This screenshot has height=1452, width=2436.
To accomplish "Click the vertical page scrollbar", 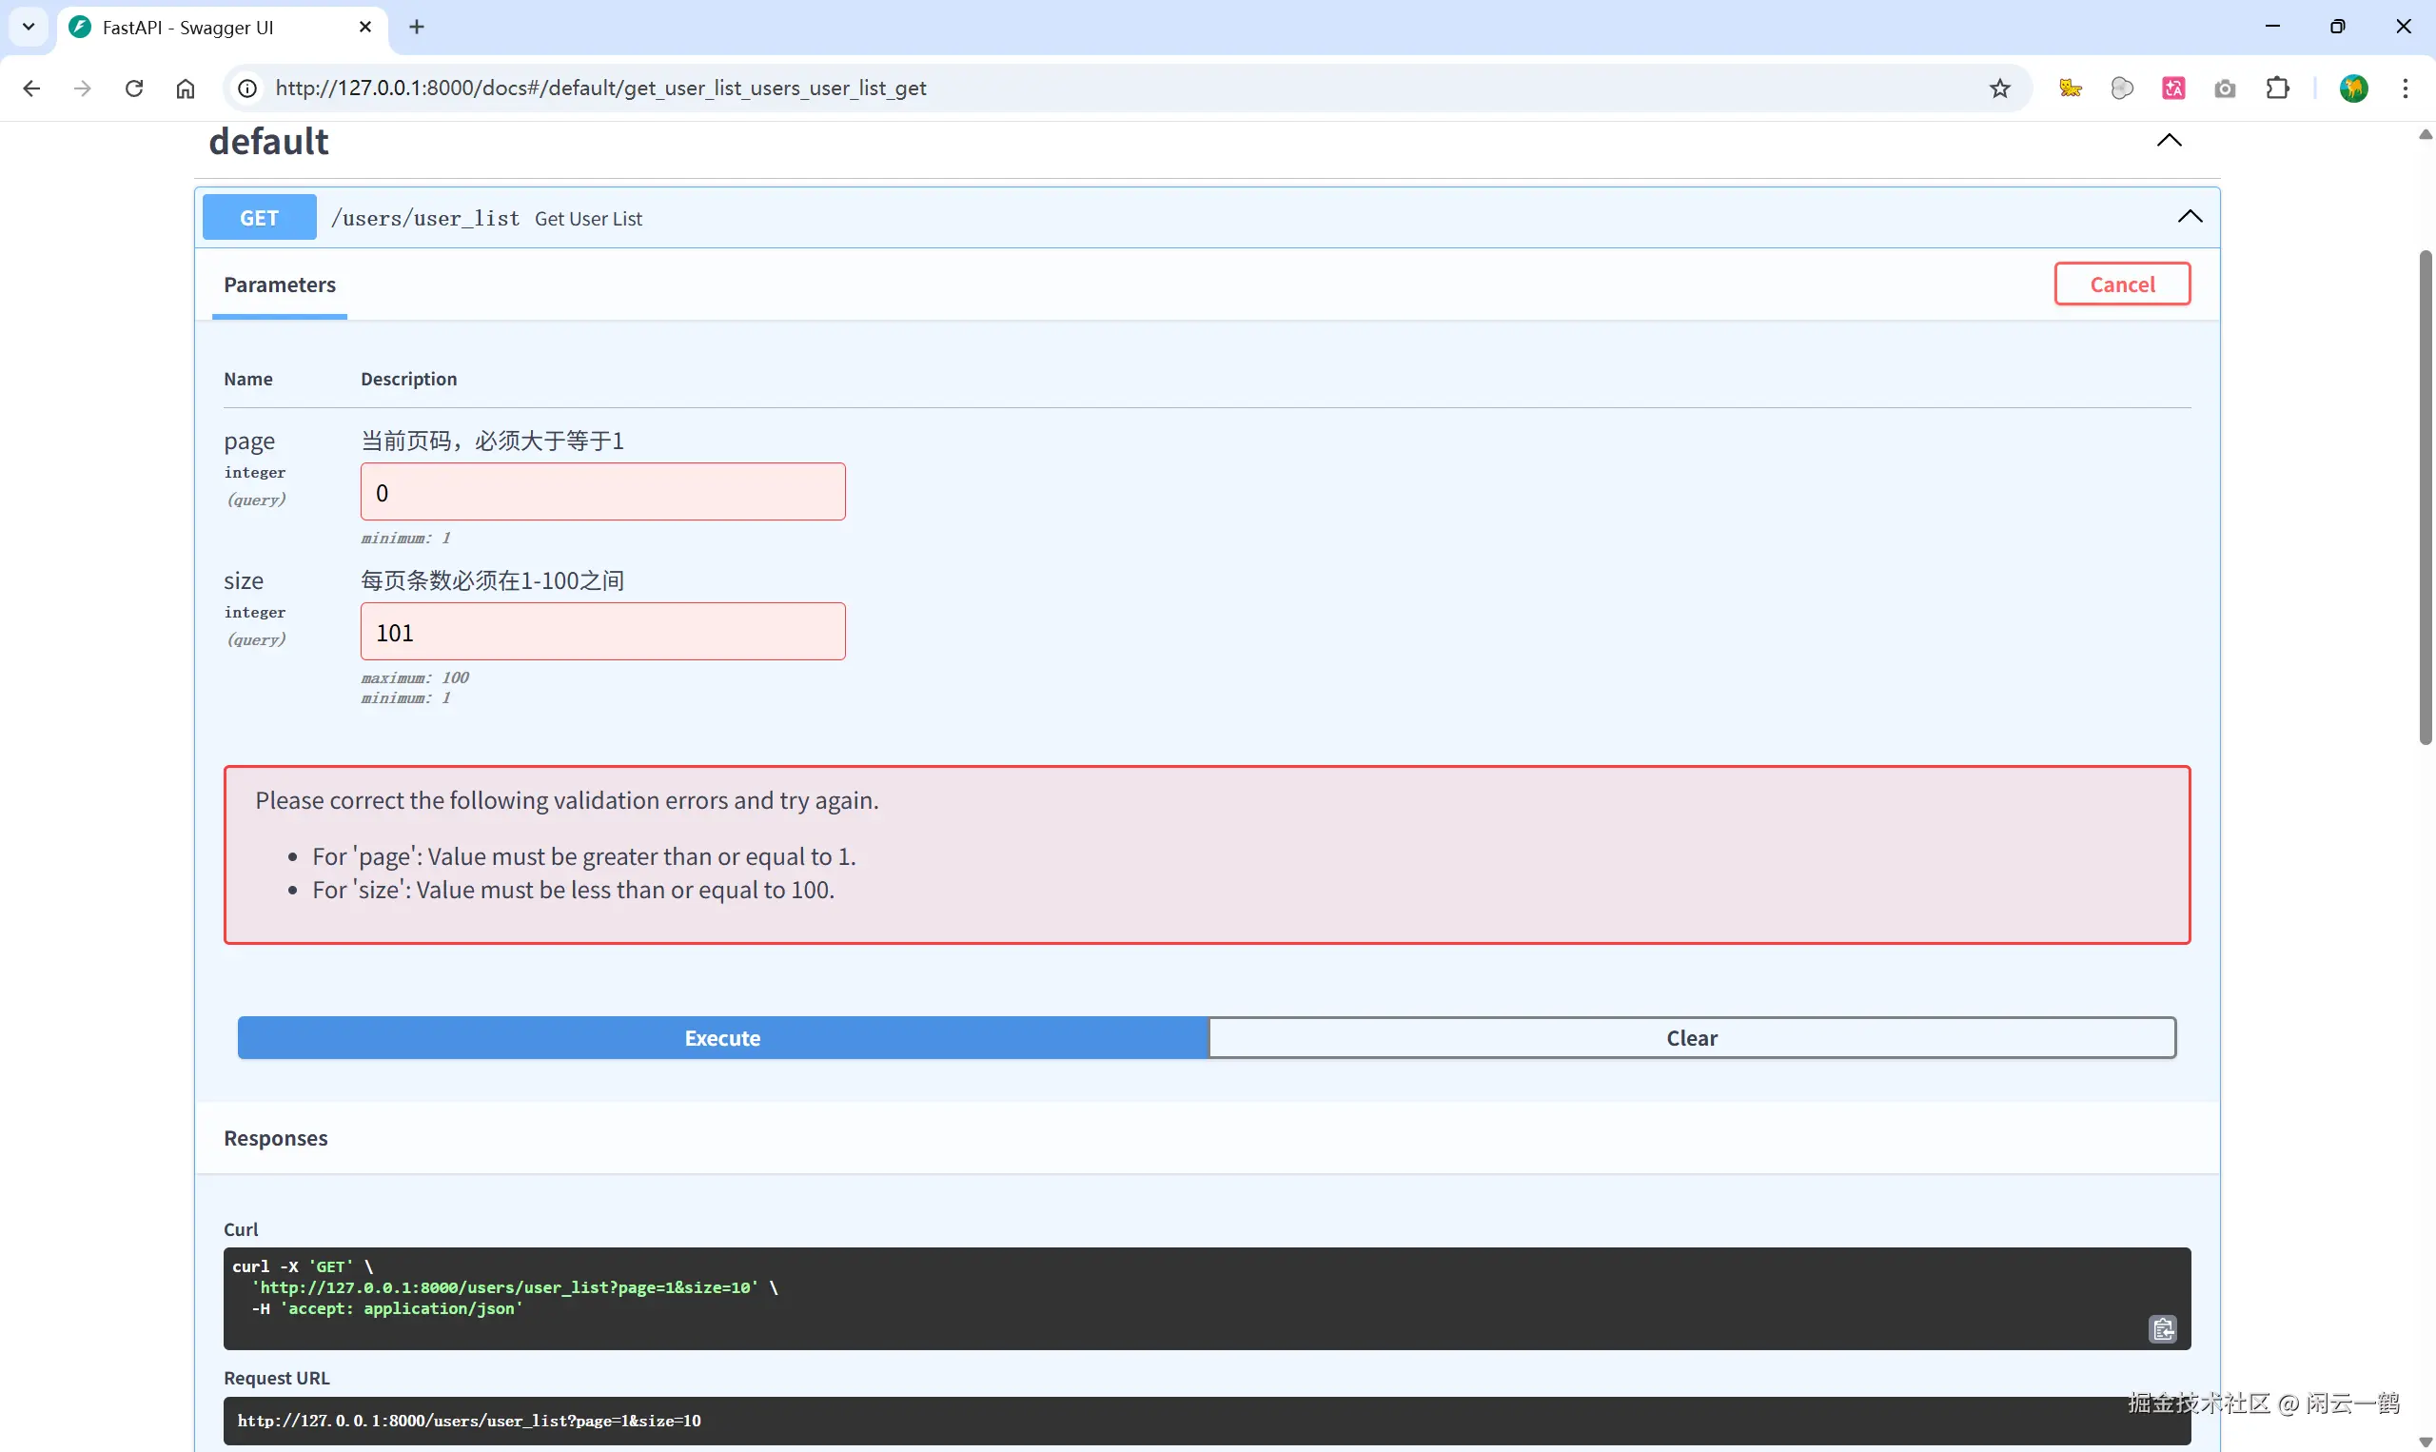I will (x=2426, y=497).
